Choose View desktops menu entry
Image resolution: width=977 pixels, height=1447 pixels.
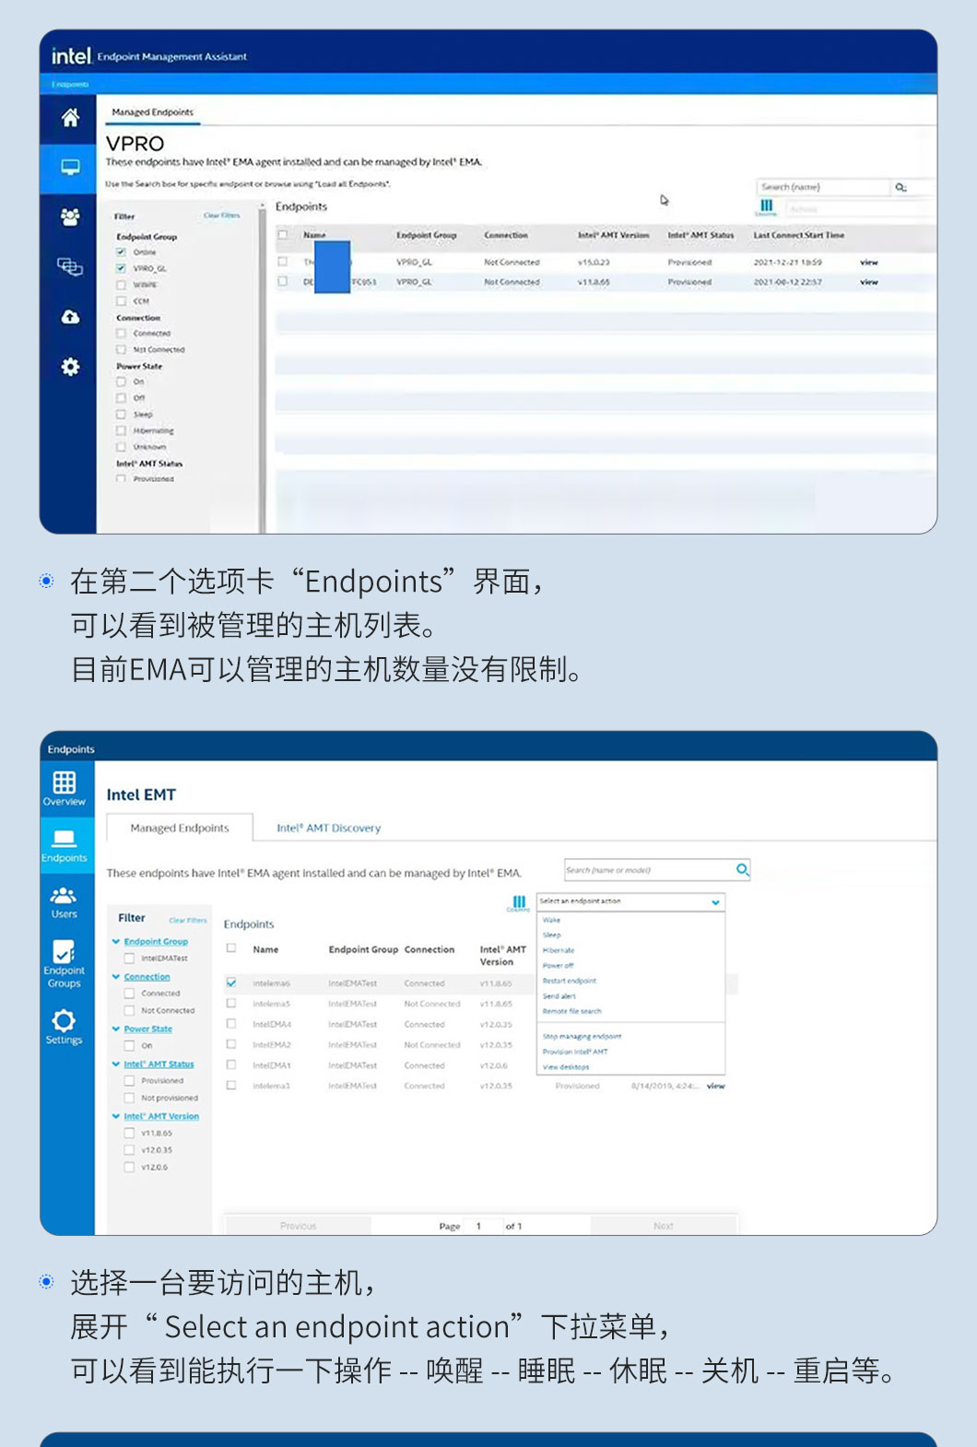click(566, 1066)
